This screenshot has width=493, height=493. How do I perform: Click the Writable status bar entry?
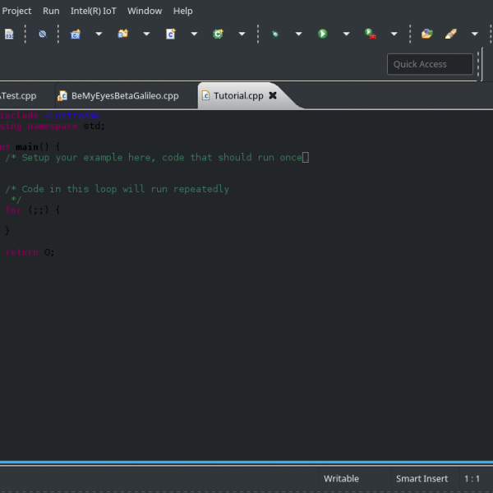tap(341, 478)
